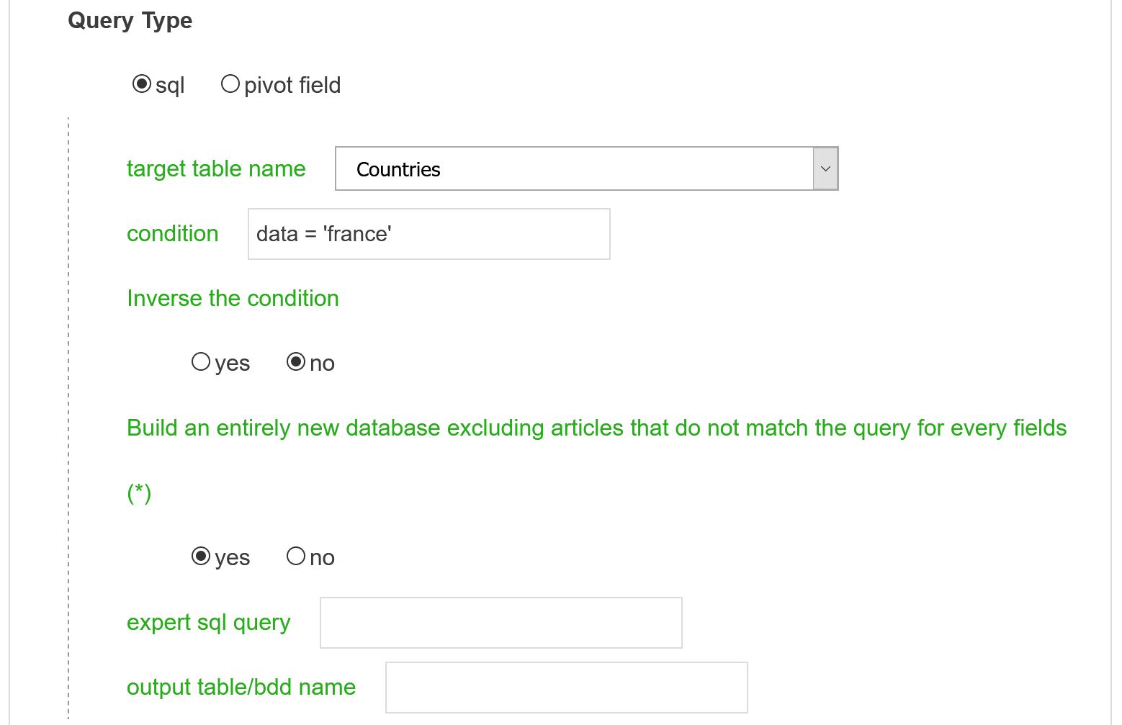Click the 'expert sql query' label

point(208,623)
